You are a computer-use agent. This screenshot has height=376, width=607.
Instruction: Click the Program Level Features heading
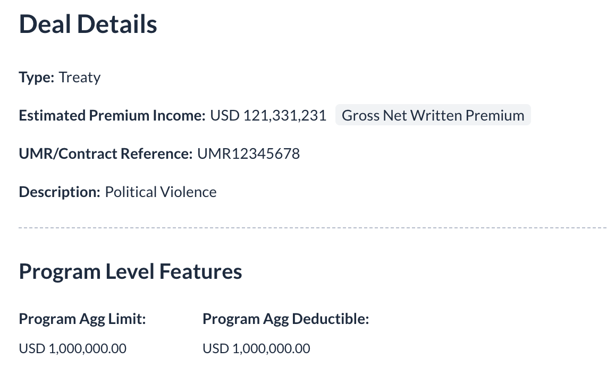(x=131, y=271)
